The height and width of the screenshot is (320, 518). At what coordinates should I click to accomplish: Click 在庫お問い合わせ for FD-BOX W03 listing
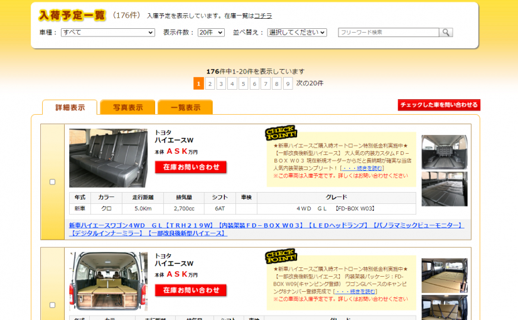191,167
